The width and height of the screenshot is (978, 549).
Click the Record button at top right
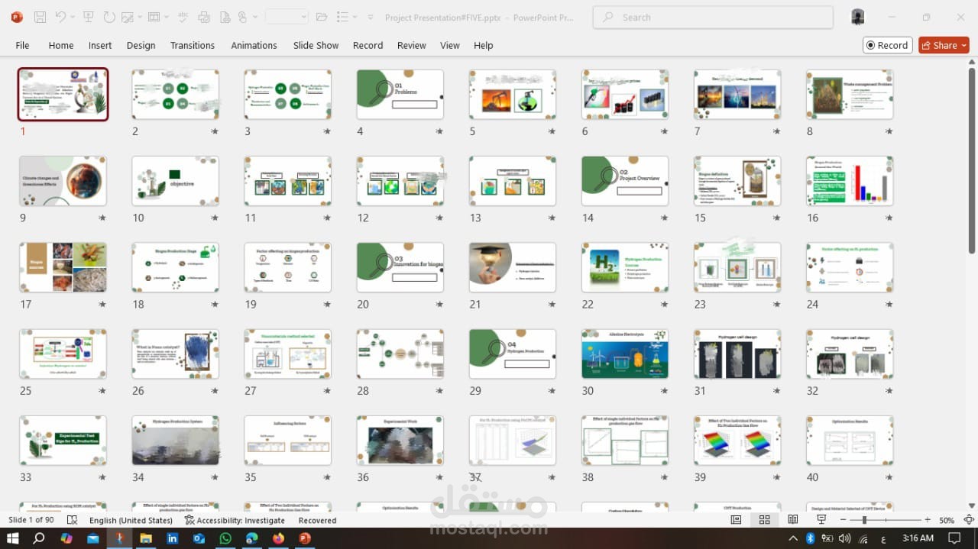pyautogui.click(x=887, y=45)
